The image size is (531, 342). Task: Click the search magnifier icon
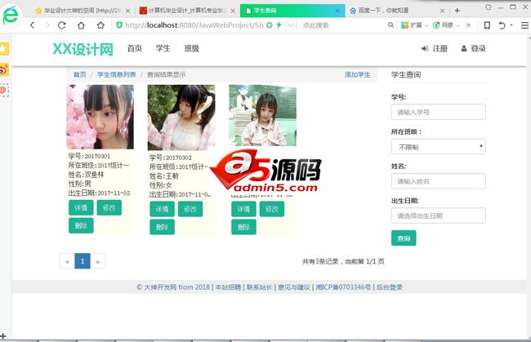click(x=390, y=25)
